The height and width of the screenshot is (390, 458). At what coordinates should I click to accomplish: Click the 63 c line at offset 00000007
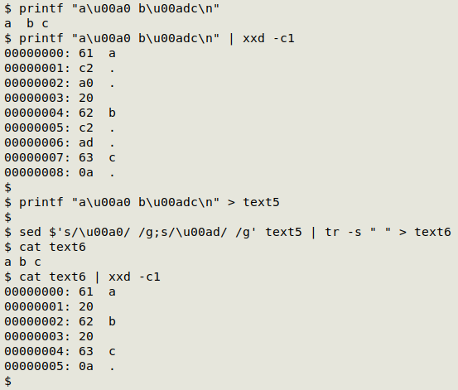pos(60,157)
